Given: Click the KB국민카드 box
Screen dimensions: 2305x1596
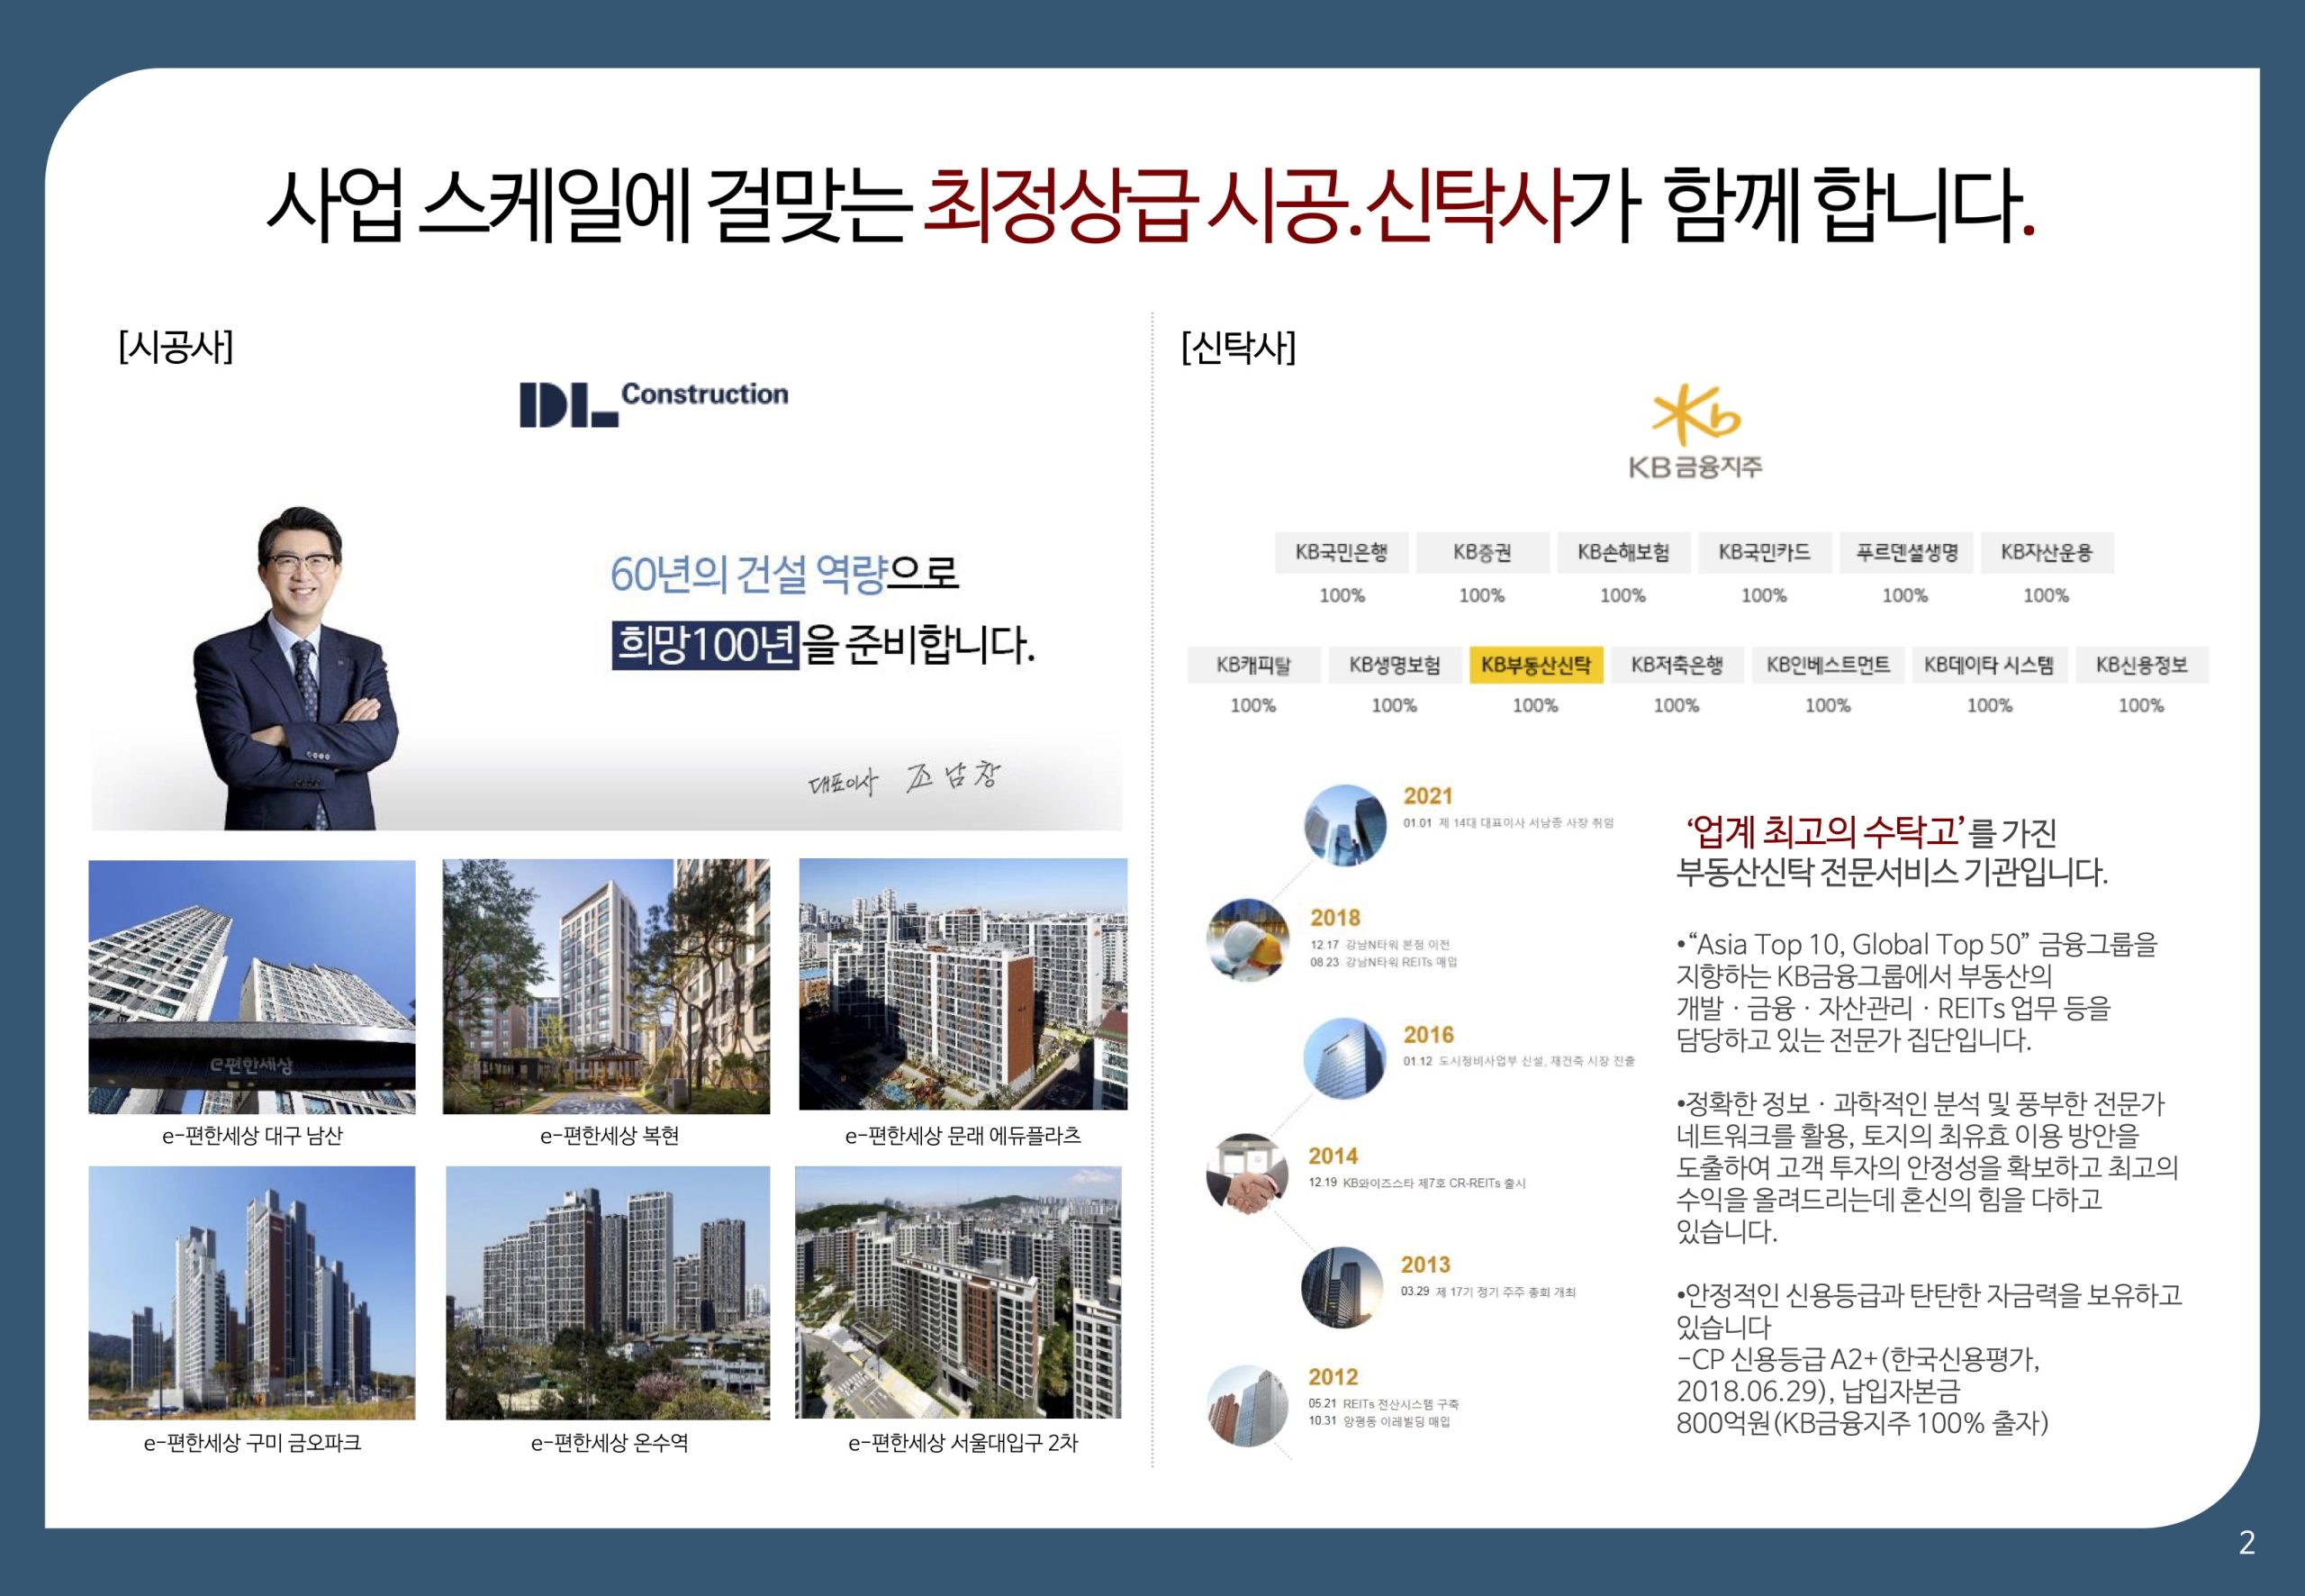Looking at the screenshot, I should pyautogui.click(x=1764, y=552).
